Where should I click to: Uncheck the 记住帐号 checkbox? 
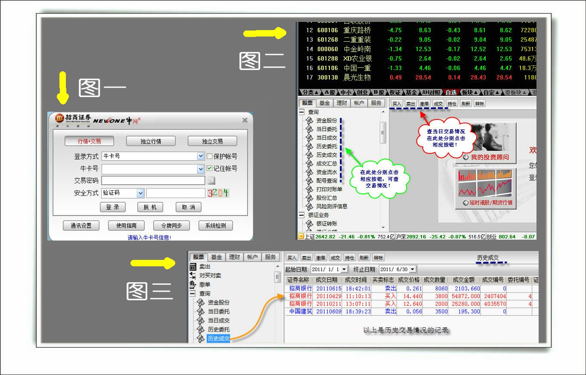pyautogui.click(x=210, y=168)
